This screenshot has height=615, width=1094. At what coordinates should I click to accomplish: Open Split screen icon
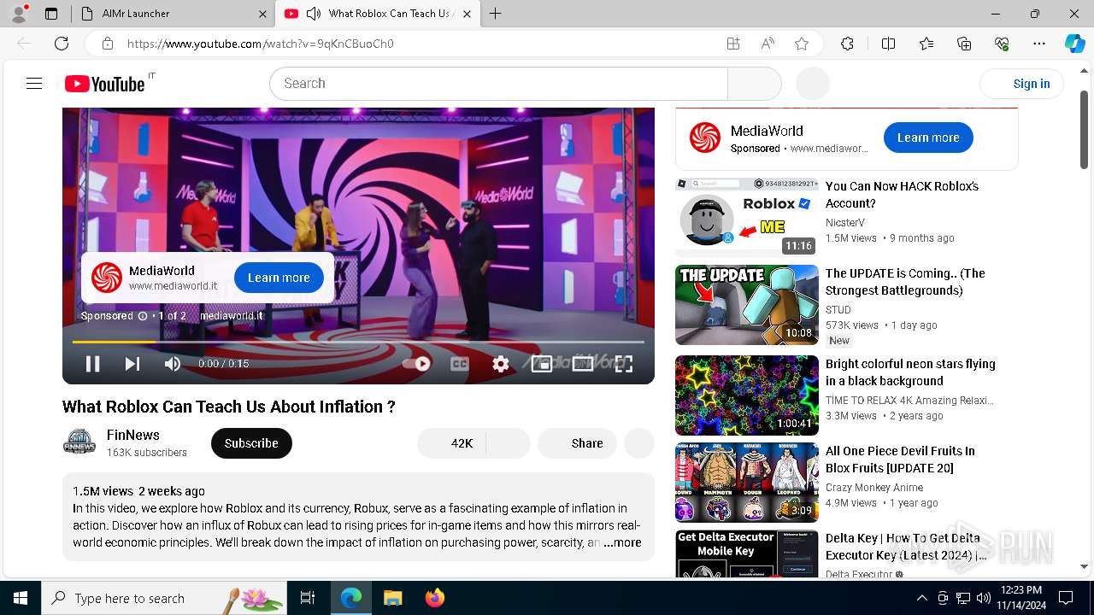pyautogui.click(x=888, y=44)
